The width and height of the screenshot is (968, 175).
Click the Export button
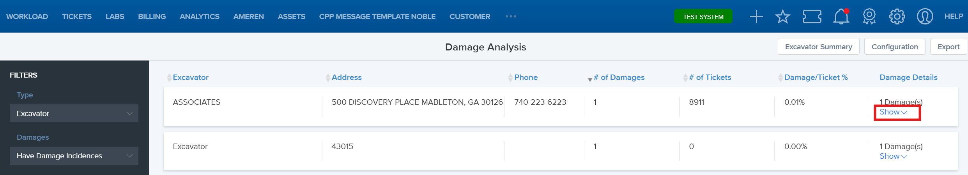[948, 47]
